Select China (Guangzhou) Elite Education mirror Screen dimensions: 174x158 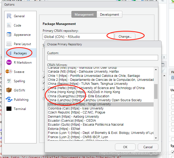coord(100,96)
